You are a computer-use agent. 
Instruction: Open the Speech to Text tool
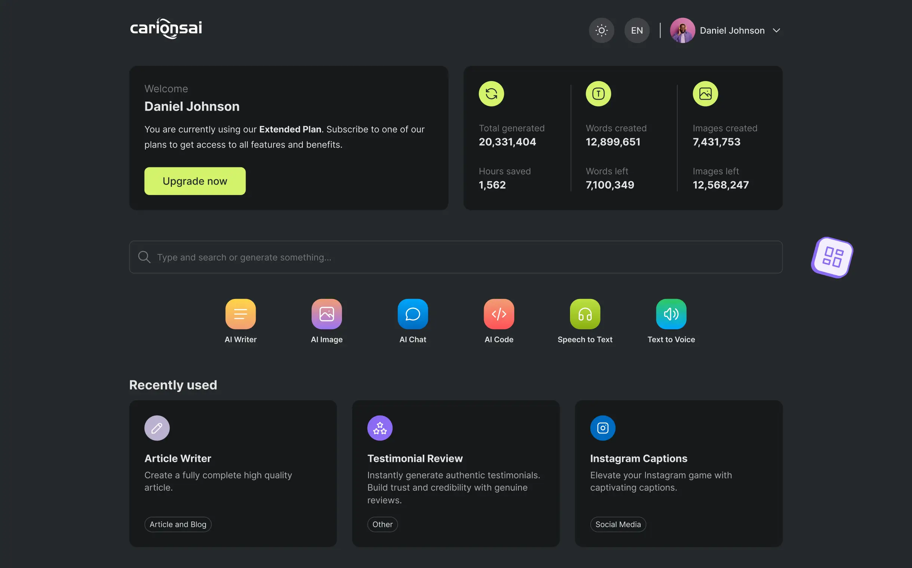[x=585, y=314]
